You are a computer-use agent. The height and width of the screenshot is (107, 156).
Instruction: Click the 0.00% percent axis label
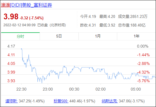click(143, 46)
